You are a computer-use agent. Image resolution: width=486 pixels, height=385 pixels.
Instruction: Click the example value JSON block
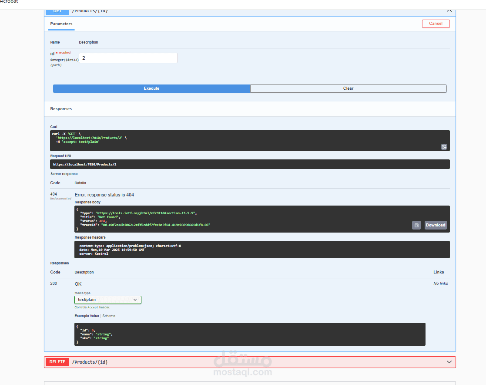[250, 334]
